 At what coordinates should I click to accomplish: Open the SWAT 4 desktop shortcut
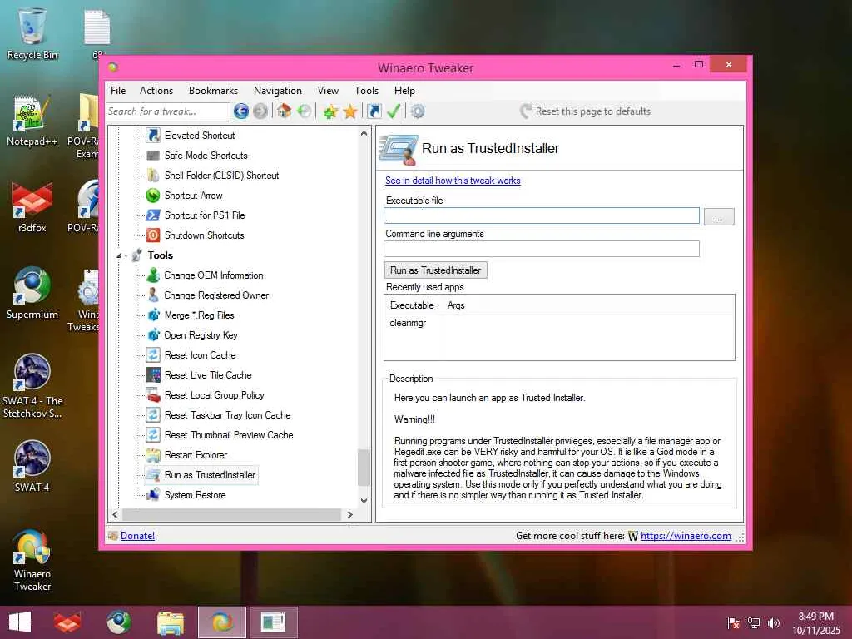point(32,466)
